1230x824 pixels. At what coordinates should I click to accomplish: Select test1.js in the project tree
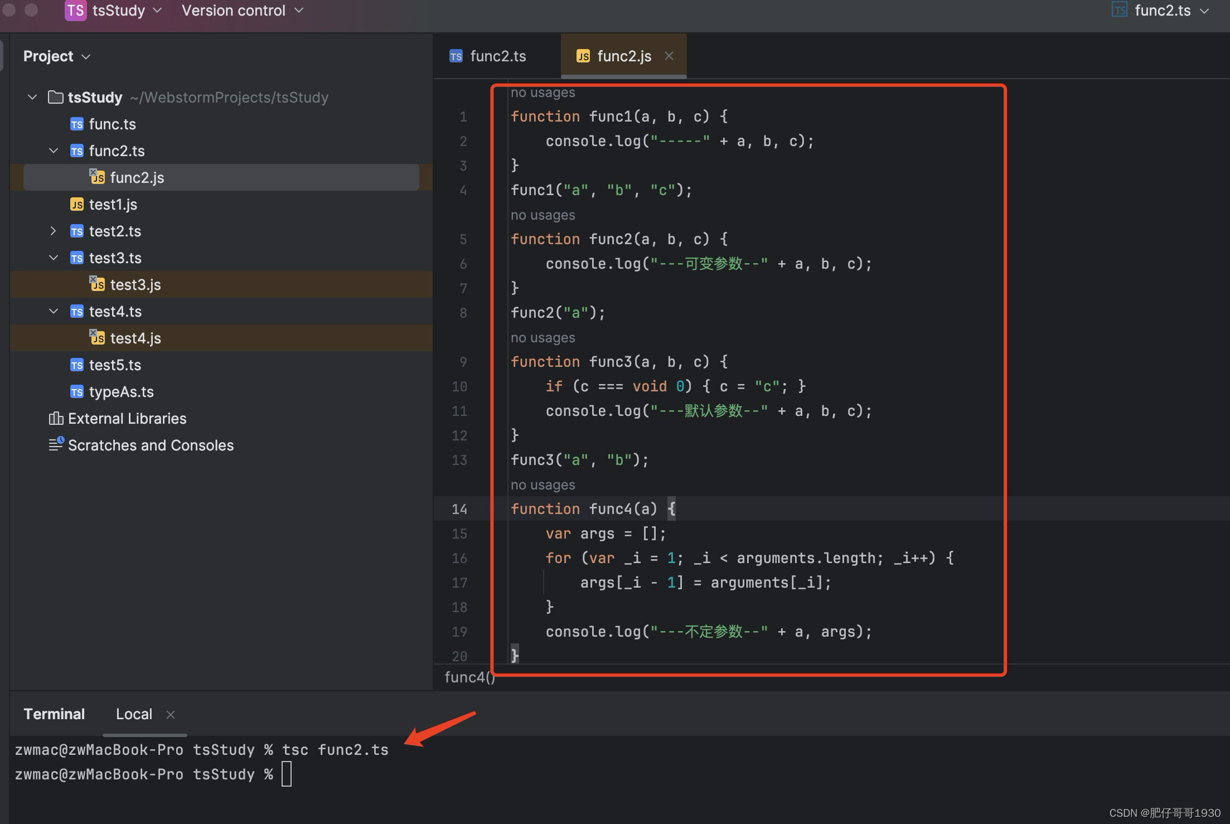(x=113, y=204)
